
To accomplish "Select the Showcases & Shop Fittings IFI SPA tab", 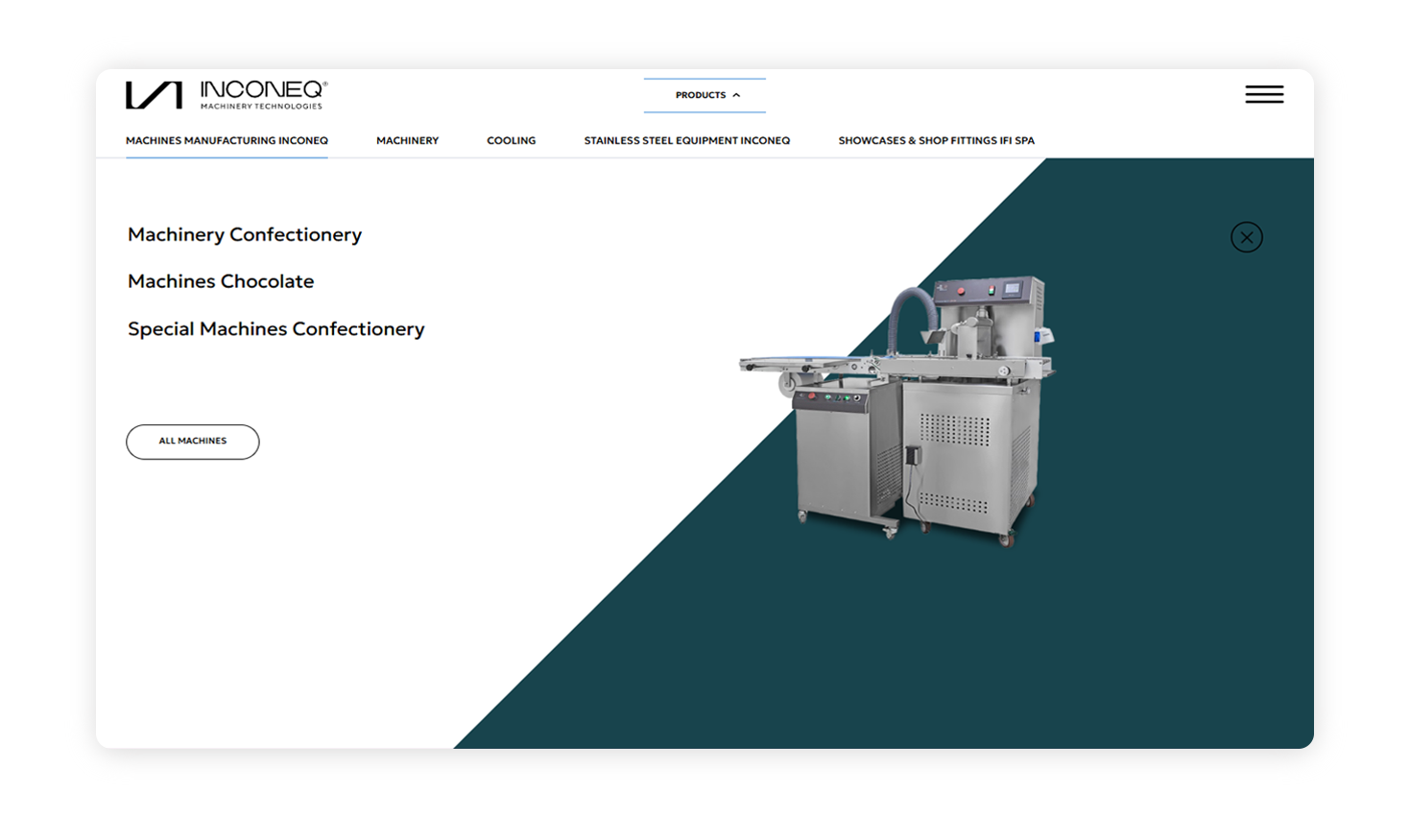I will click(x=936, y=140).
